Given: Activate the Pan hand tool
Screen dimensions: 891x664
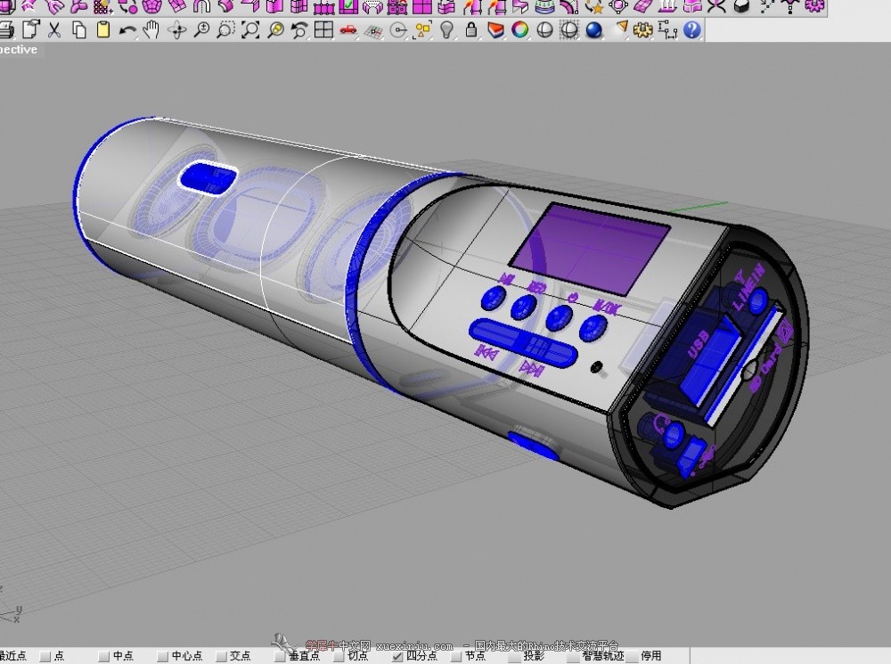Looking at the screenshot, I should click(151, 29).
